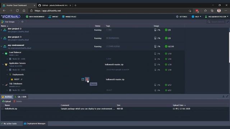Switch to the Git / SVN tab

(x=20, y=97)
